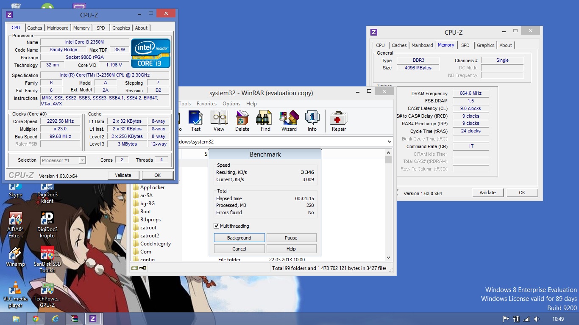Click OK in left CPU-Z window
Image resolution: width=579 pixels, height=325 pixels.
click(157, 175)
